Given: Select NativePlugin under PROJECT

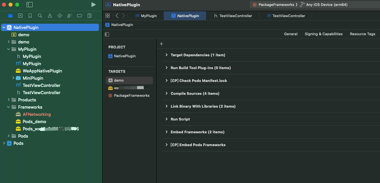Looking at the screenshot, I should click(125, 56).
